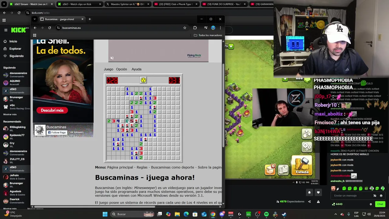Switch to the FUNK DO SURPRISE YouTube tab
The image size is (389, 219).
[224, 4]
